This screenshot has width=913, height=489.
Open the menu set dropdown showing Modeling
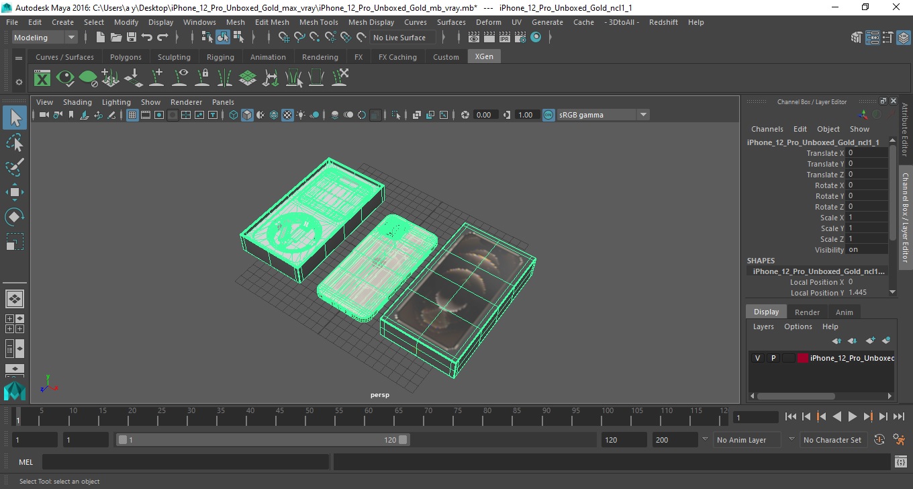(44, 38)
